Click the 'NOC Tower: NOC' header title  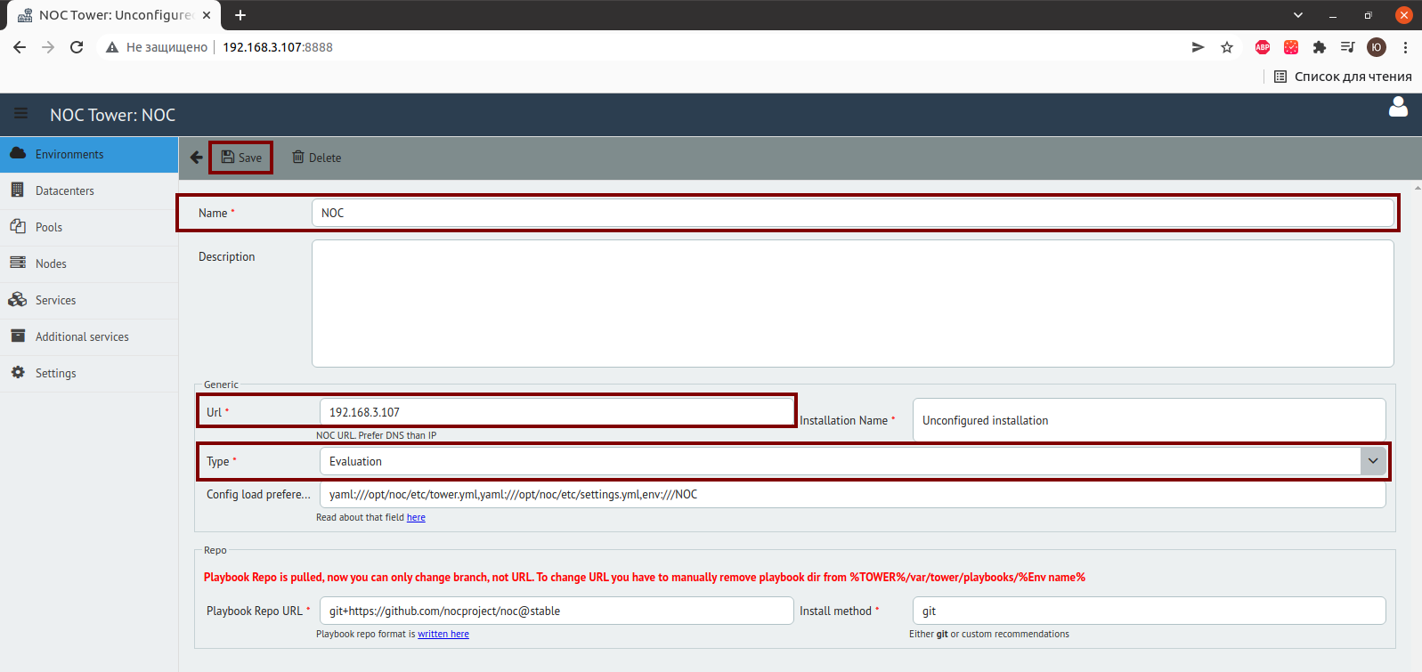point(113,115)
